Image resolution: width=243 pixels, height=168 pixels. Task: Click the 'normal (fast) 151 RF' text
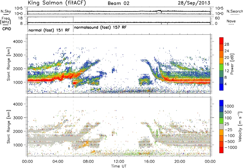pyautogui.click(x=49, y=30)
